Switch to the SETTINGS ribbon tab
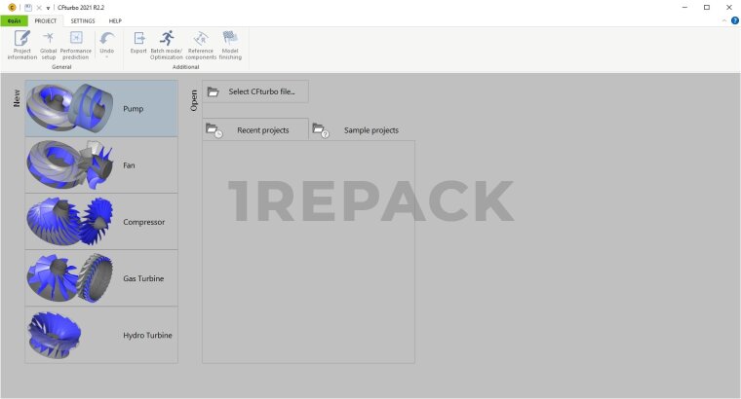The image size is (741, 399). point(83,20)
